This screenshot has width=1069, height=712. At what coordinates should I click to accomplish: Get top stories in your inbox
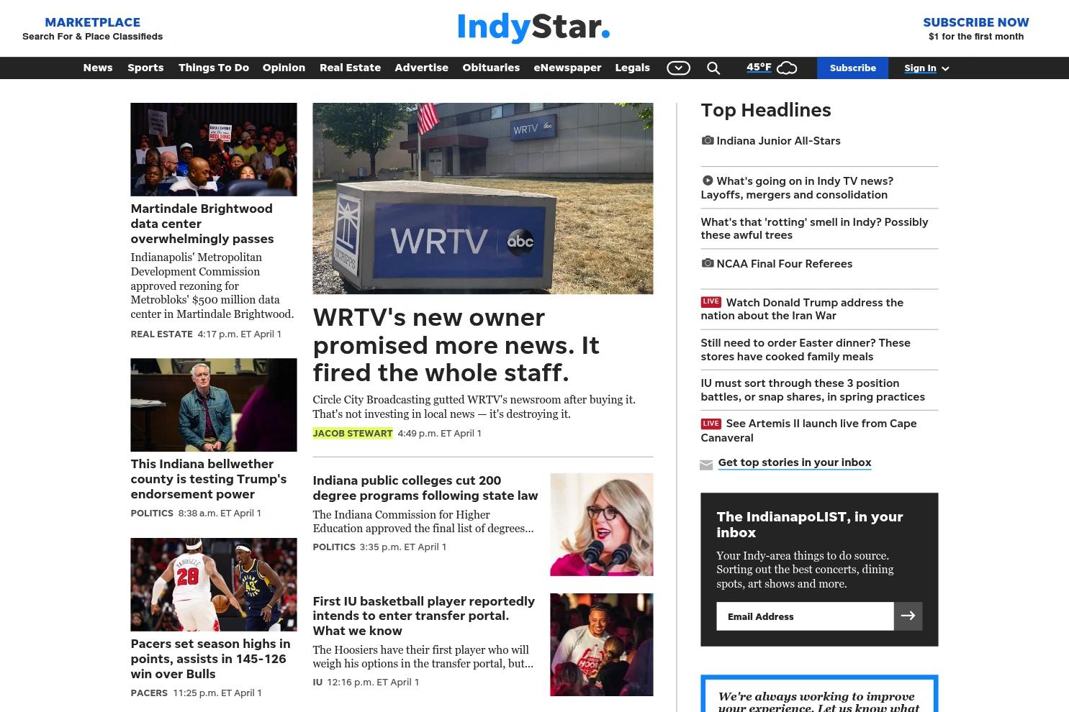795,462
